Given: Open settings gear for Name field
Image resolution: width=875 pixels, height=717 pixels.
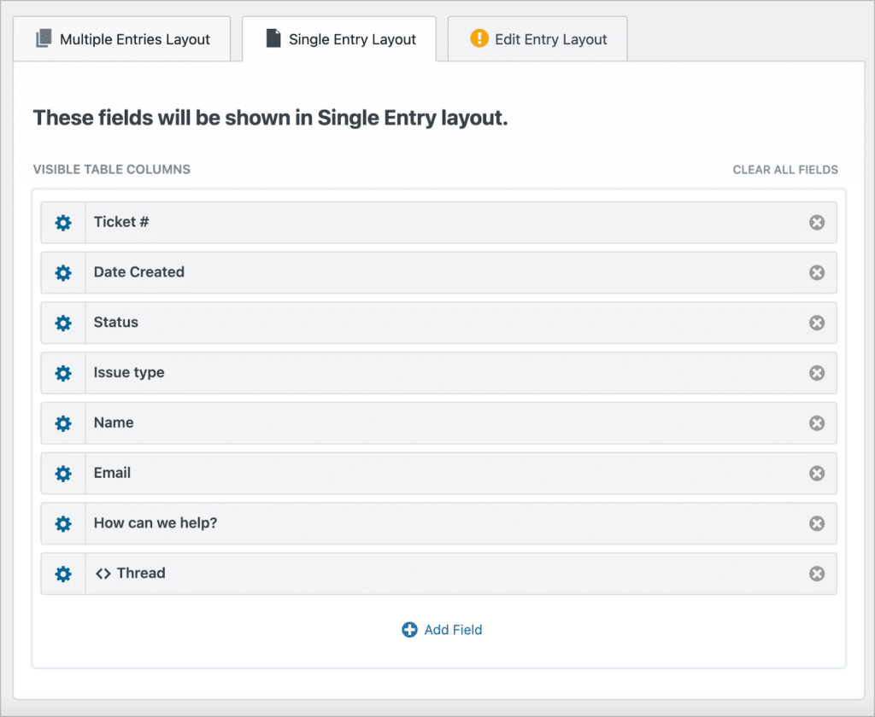Looking at the screenshot, I should pyautogui.click(x=63, y=423).
